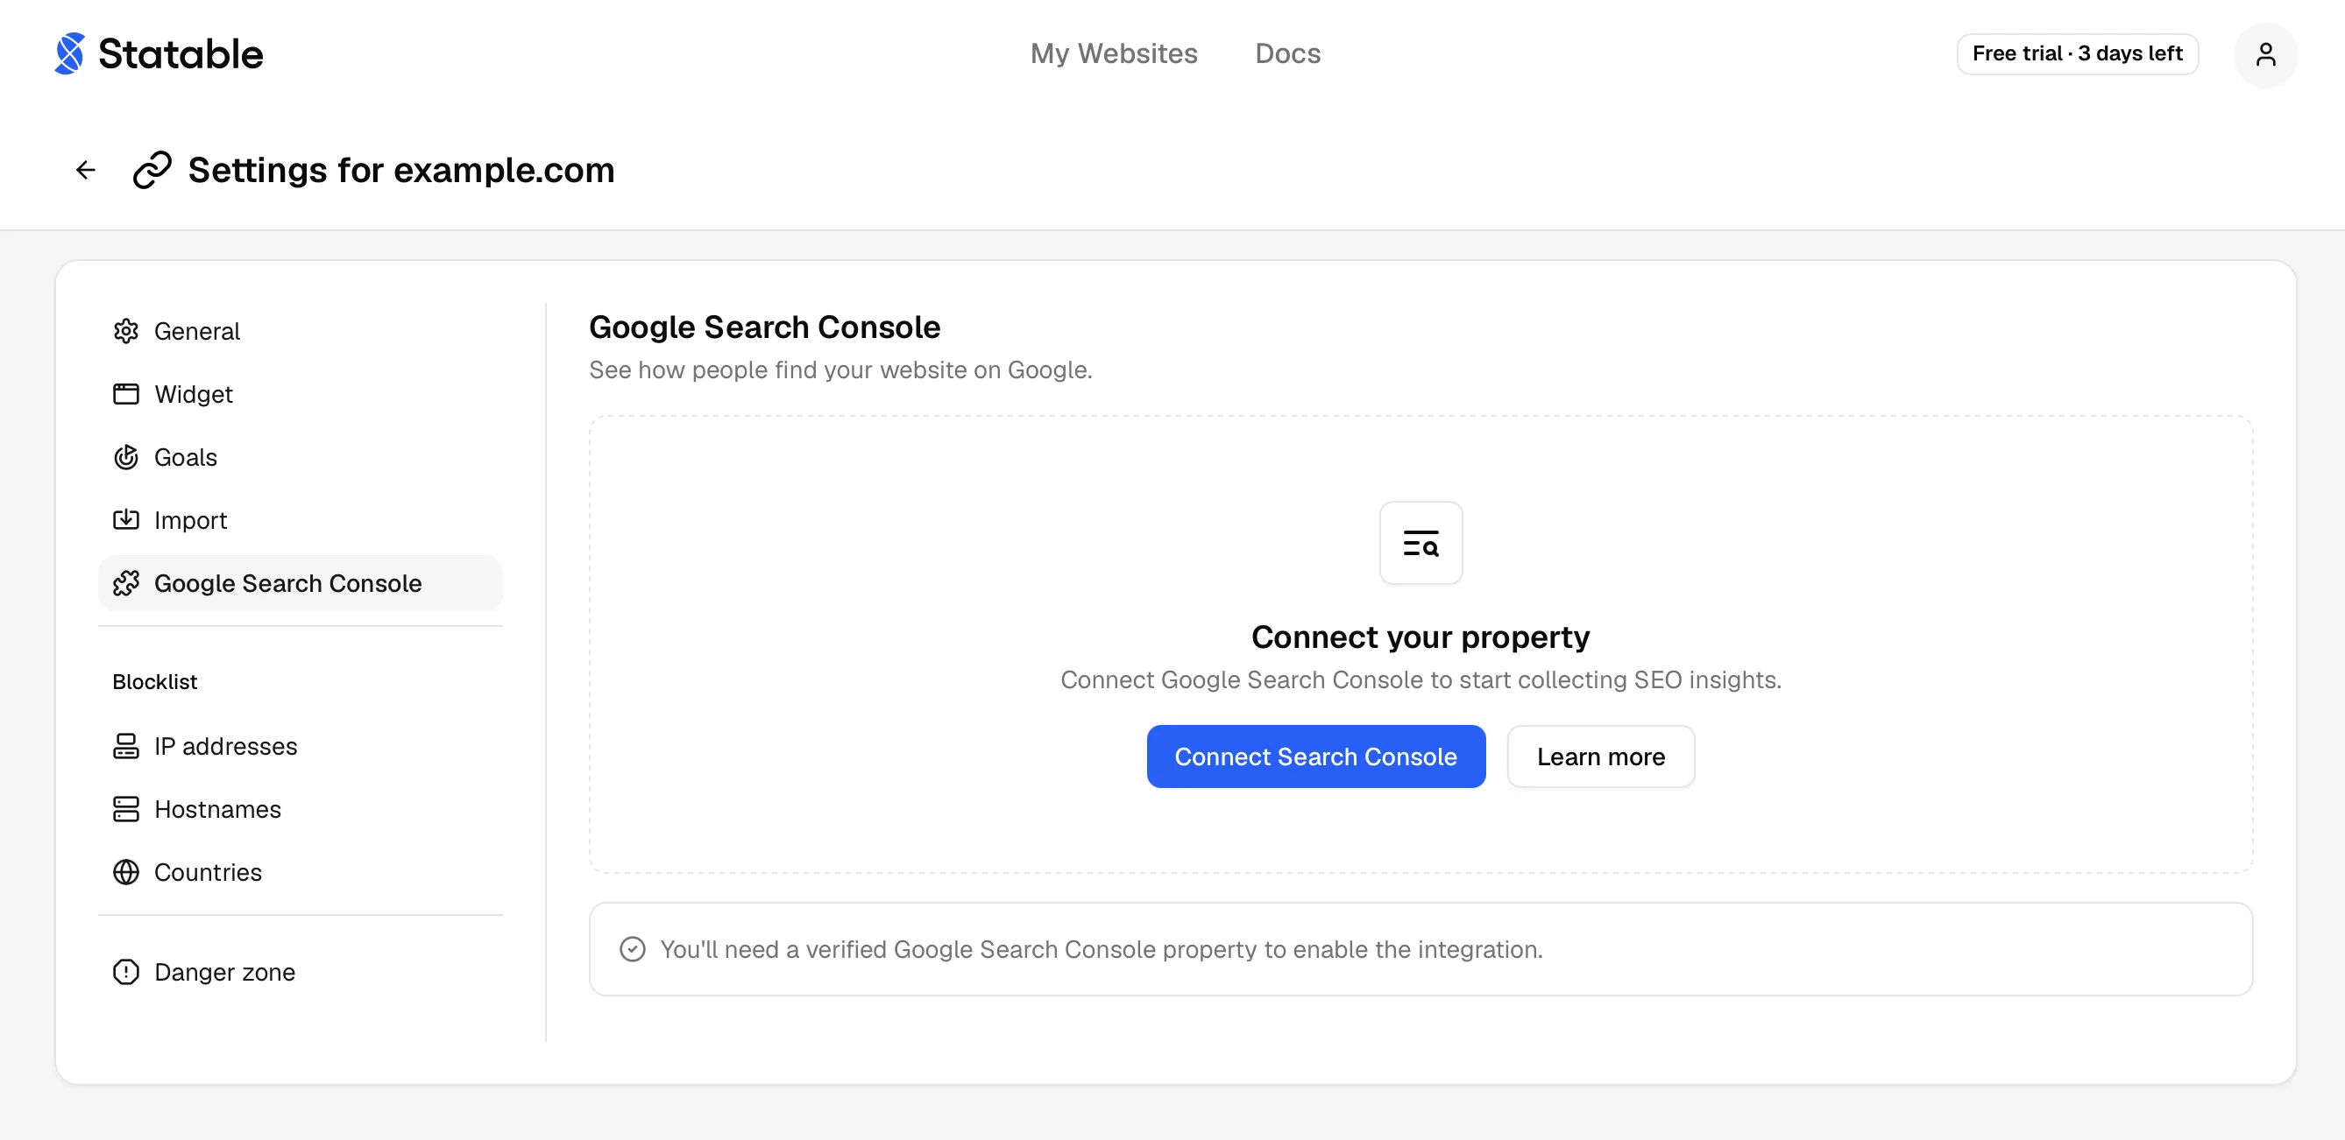Screen dimensions: 2345x1140
Task: Click the Statable logo icon
Action: pos(70,53)
